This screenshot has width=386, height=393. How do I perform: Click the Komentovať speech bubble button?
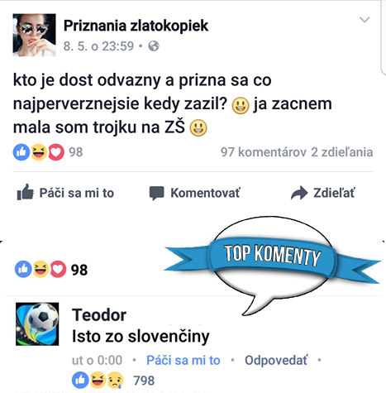tap(194, 193)
